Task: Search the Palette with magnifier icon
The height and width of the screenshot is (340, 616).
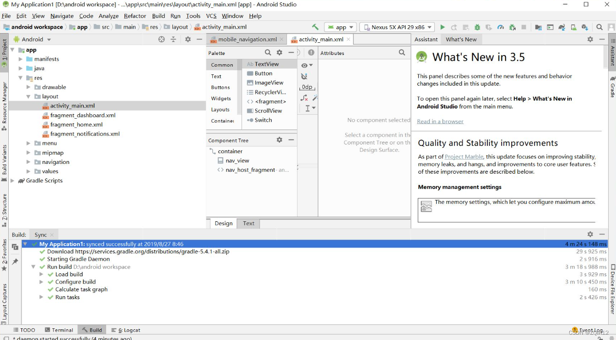Action: point(268,53)
